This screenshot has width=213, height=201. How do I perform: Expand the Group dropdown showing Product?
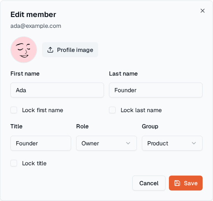172,143
